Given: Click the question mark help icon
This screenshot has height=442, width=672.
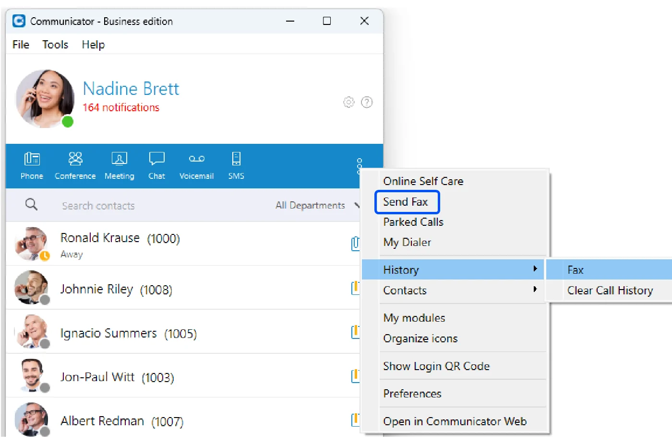Looking at the screenshot, I should coord(367,102).
